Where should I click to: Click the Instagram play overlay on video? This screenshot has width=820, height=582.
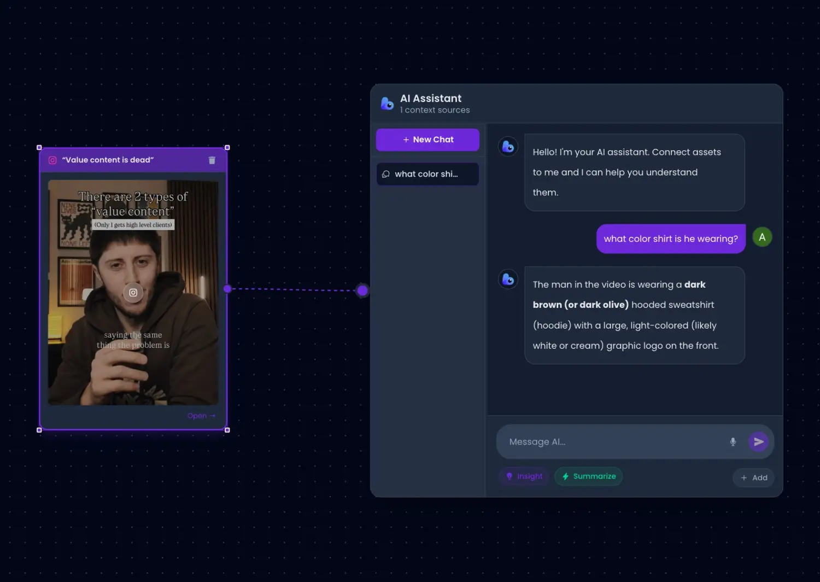[x=133, y=293]
